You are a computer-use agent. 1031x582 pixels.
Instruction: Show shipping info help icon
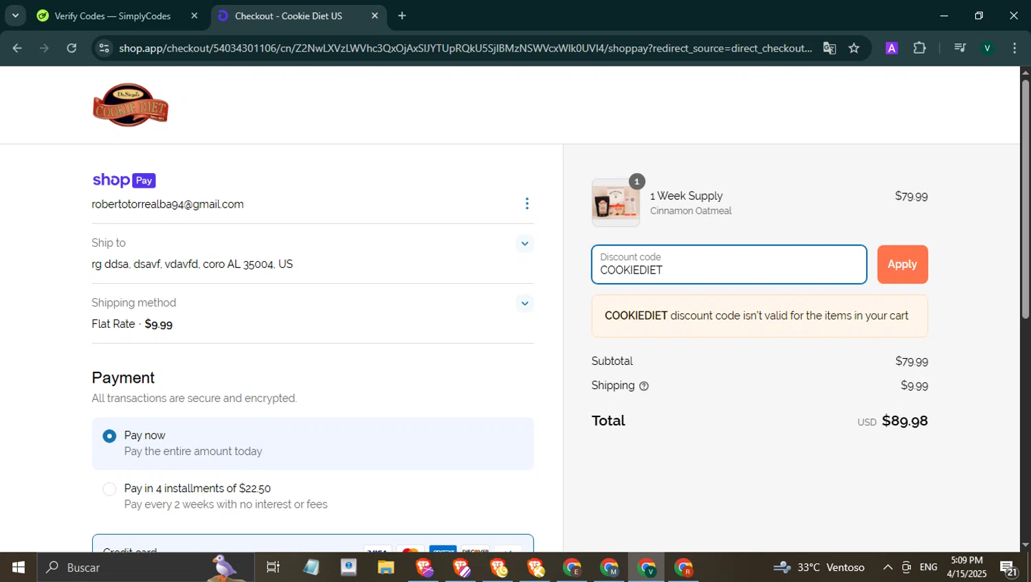coord(644,386)
